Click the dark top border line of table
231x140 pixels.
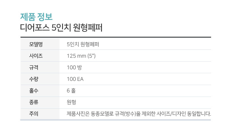pyautogui.click(x=116, y=37)
